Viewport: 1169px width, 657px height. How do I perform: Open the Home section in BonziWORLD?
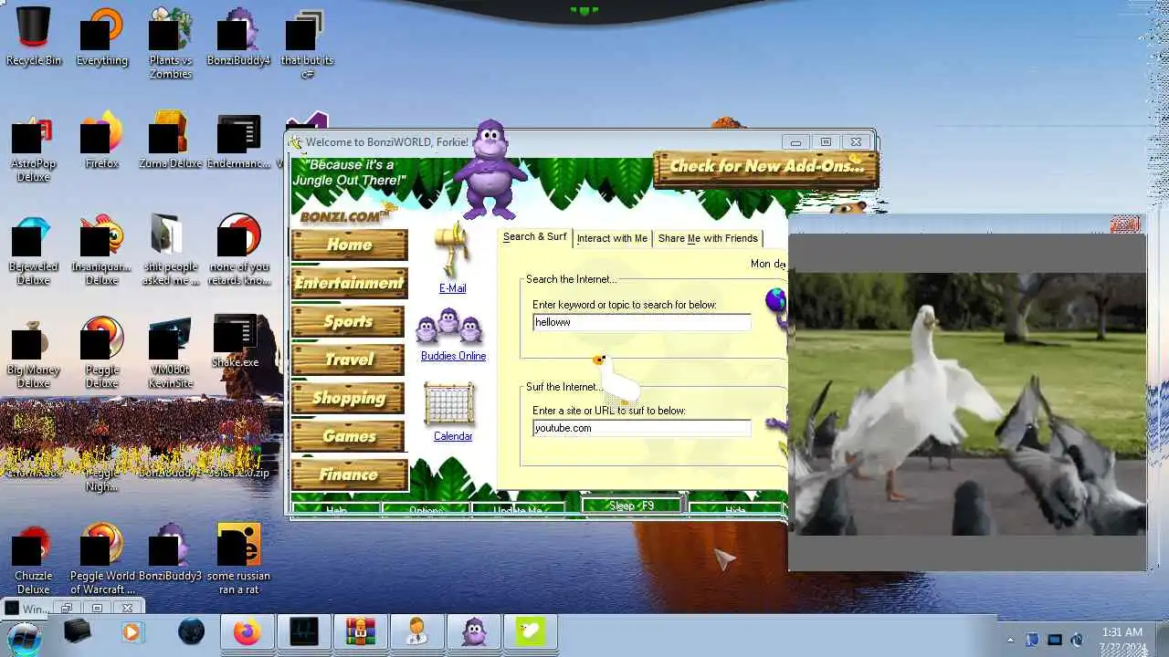pyautogui.click(x=349, y=245)
